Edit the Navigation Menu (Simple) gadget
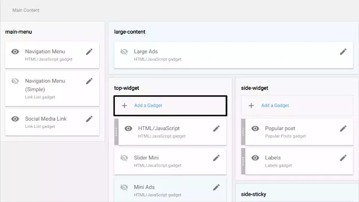 coord(89,81)
